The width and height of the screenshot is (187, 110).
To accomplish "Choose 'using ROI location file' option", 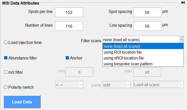I will pyautogui.click(x=143, y=52).
